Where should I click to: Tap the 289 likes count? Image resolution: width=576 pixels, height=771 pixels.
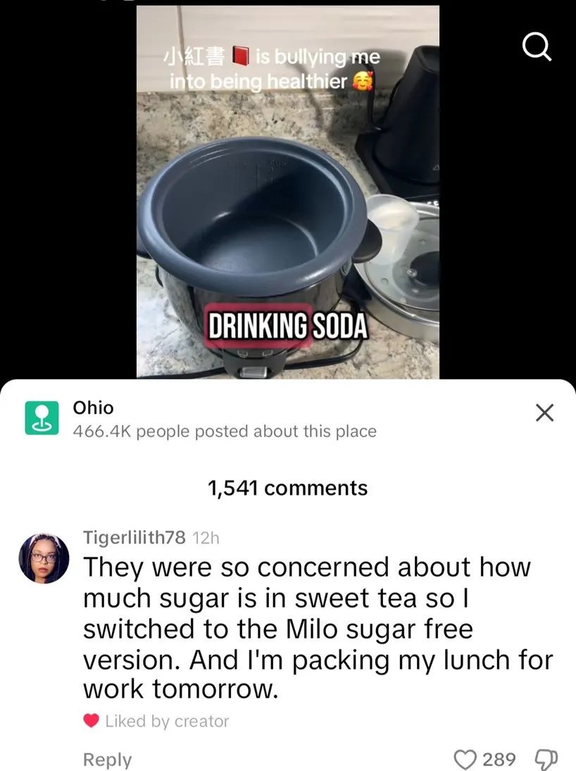point(500,760)
